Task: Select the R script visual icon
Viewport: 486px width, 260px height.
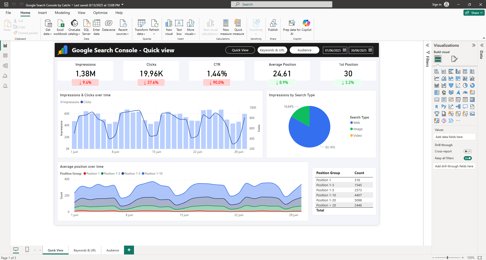Action: coord(437,106)
